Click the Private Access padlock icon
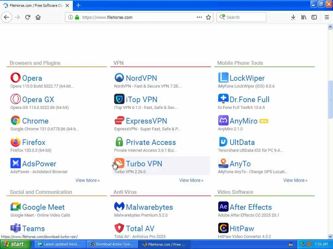Screen dimensions: 333x249 pyautogui.click(x=119, y=142)
